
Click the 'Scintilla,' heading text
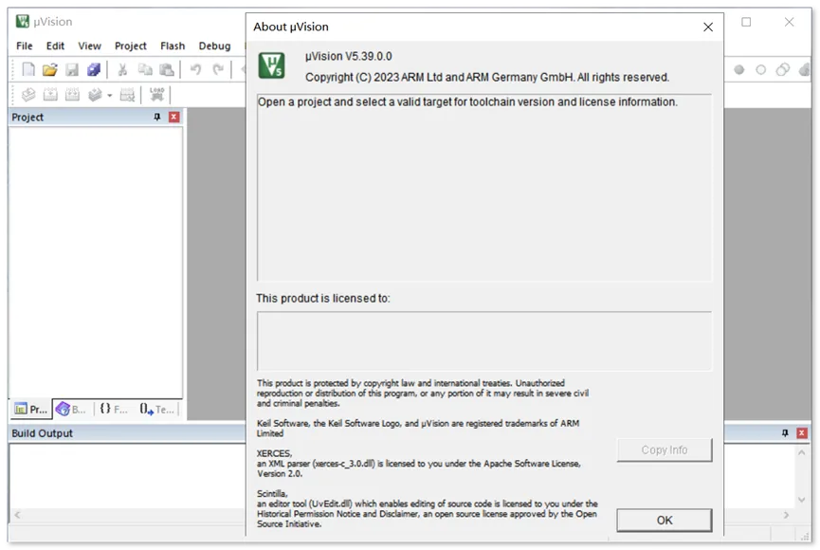pos(272,493)
